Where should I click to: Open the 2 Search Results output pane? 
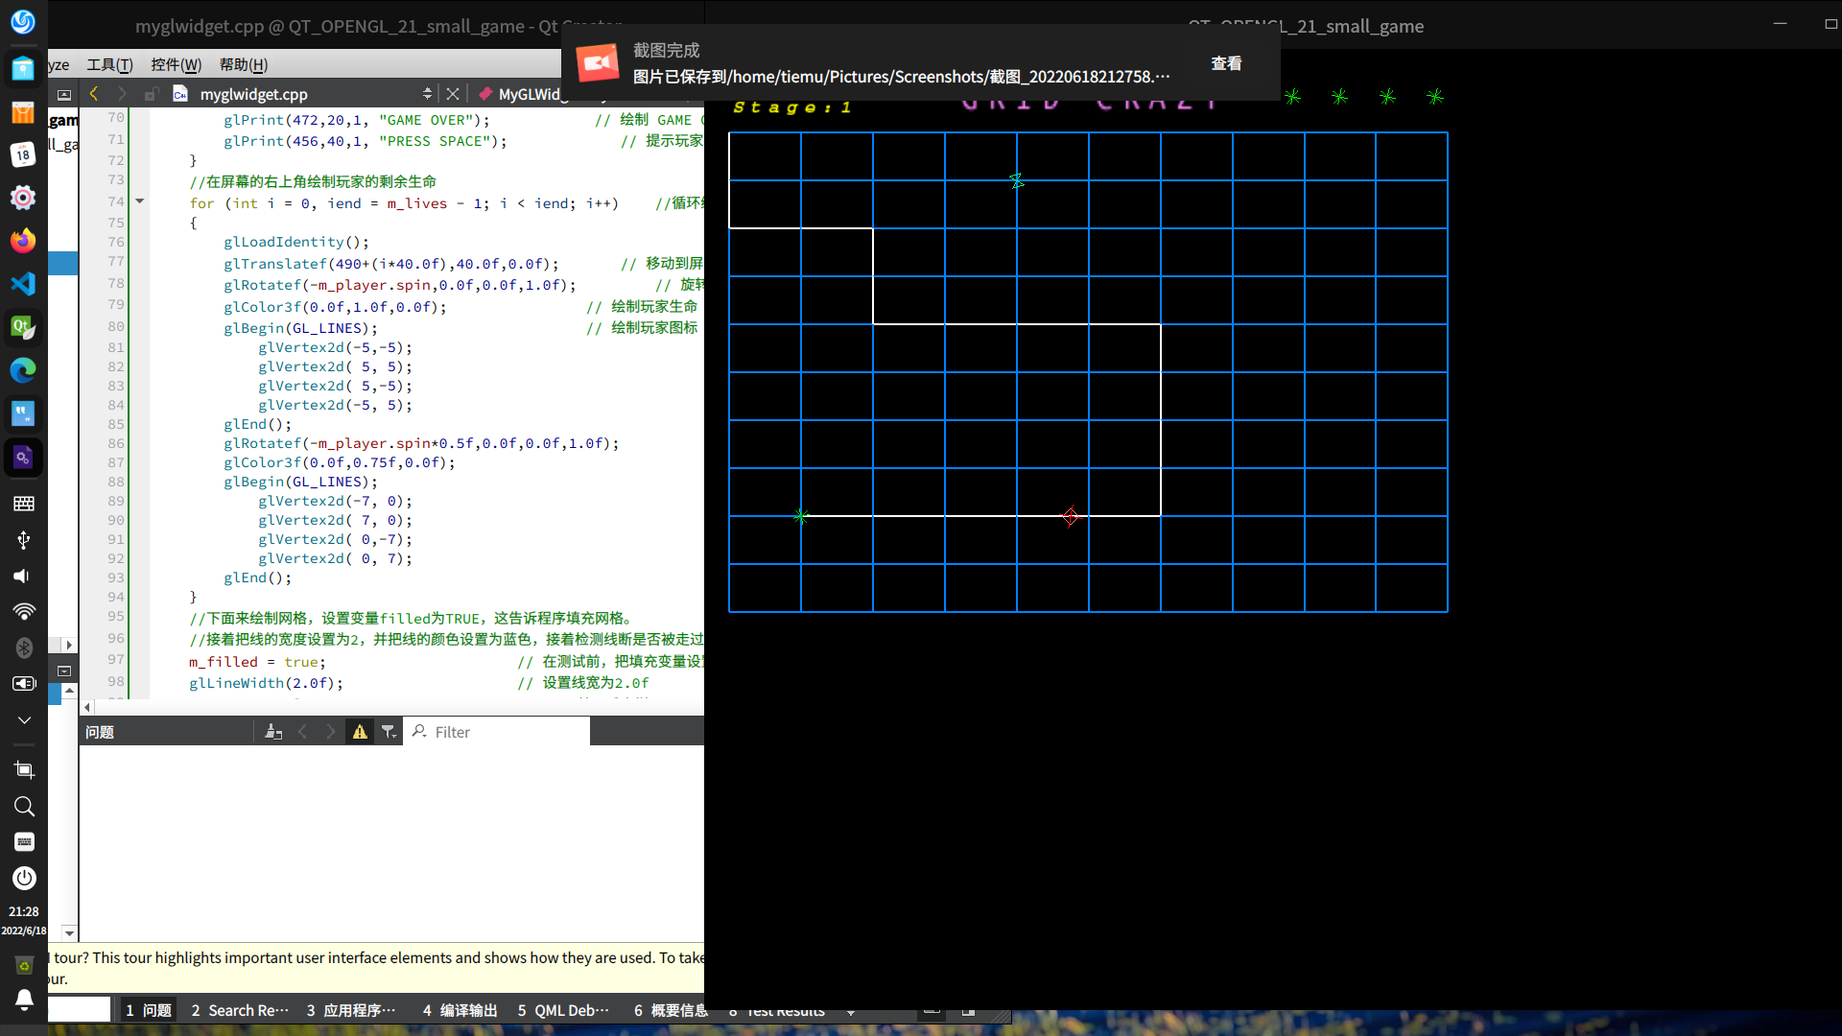240,1010
